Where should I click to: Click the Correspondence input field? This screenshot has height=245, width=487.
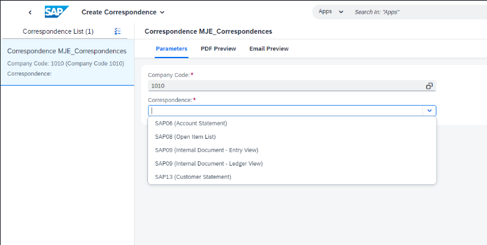pos(285,111)
